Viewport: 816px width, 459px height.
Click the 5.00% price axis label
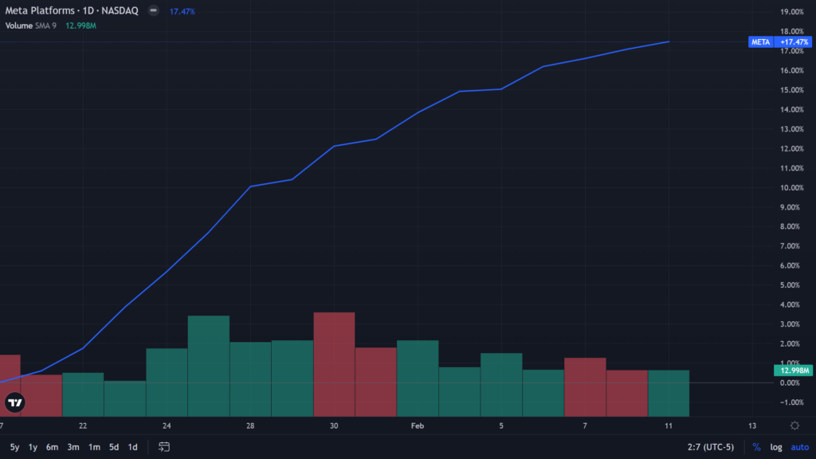(x=790, y=285)
